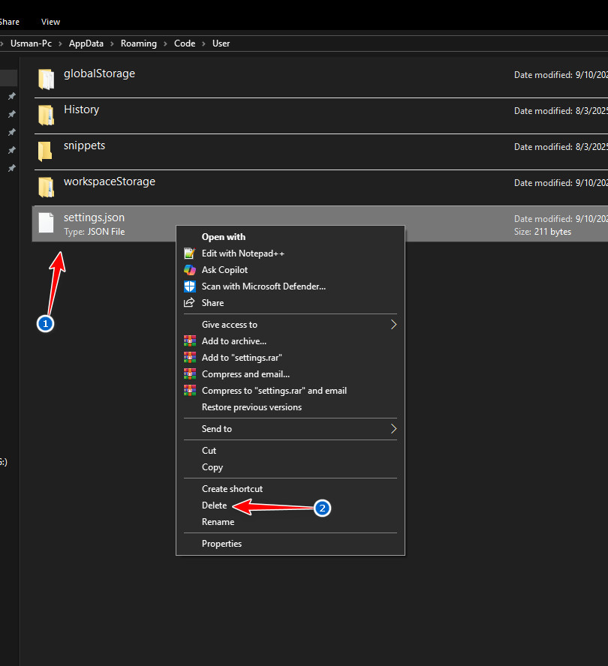This screenshot has height=666, width=608.
Task: Click the settings.json file name
Action: [x=94, y=217]
